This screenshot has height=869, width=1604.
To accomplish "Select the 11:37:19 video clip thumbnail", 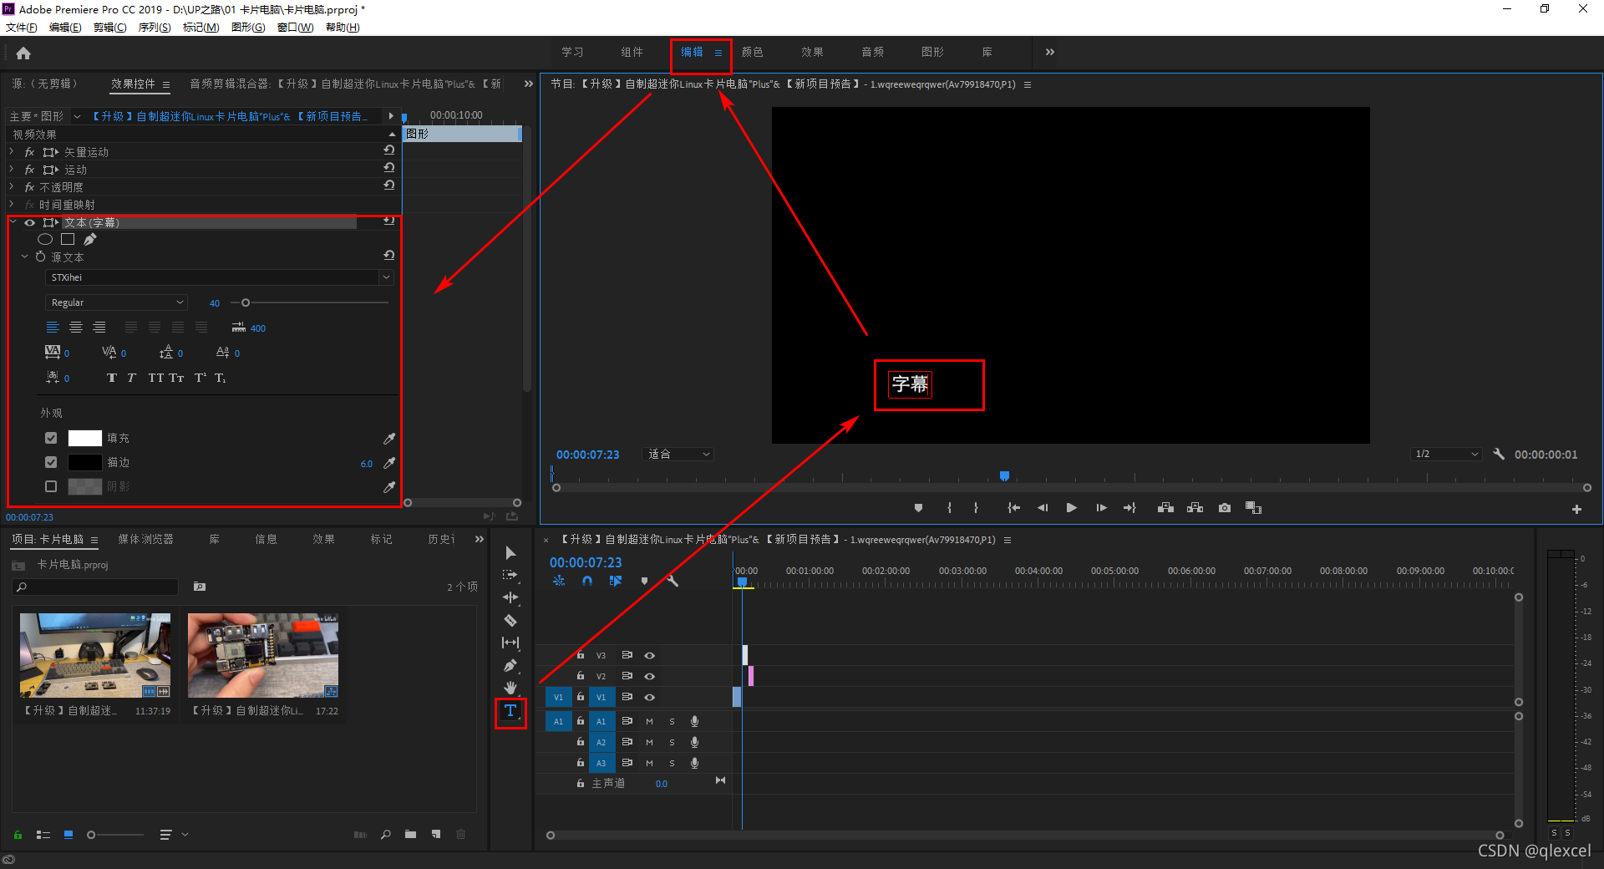I will coord(95,656).
